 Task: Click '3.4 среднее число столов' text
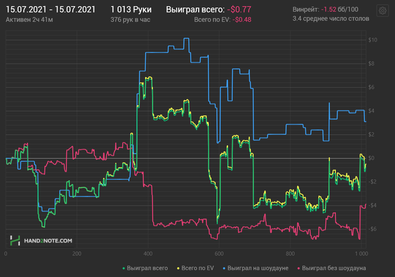331,19
